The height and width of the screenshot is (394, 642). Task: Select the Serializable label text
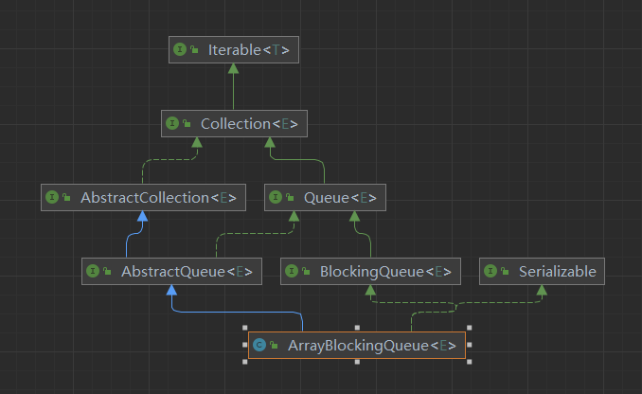pos(558,272)
